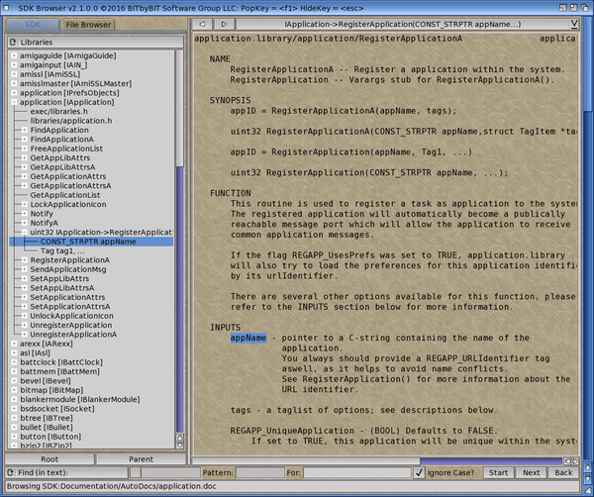Click the Pattern input field

[x=260, y=473]
